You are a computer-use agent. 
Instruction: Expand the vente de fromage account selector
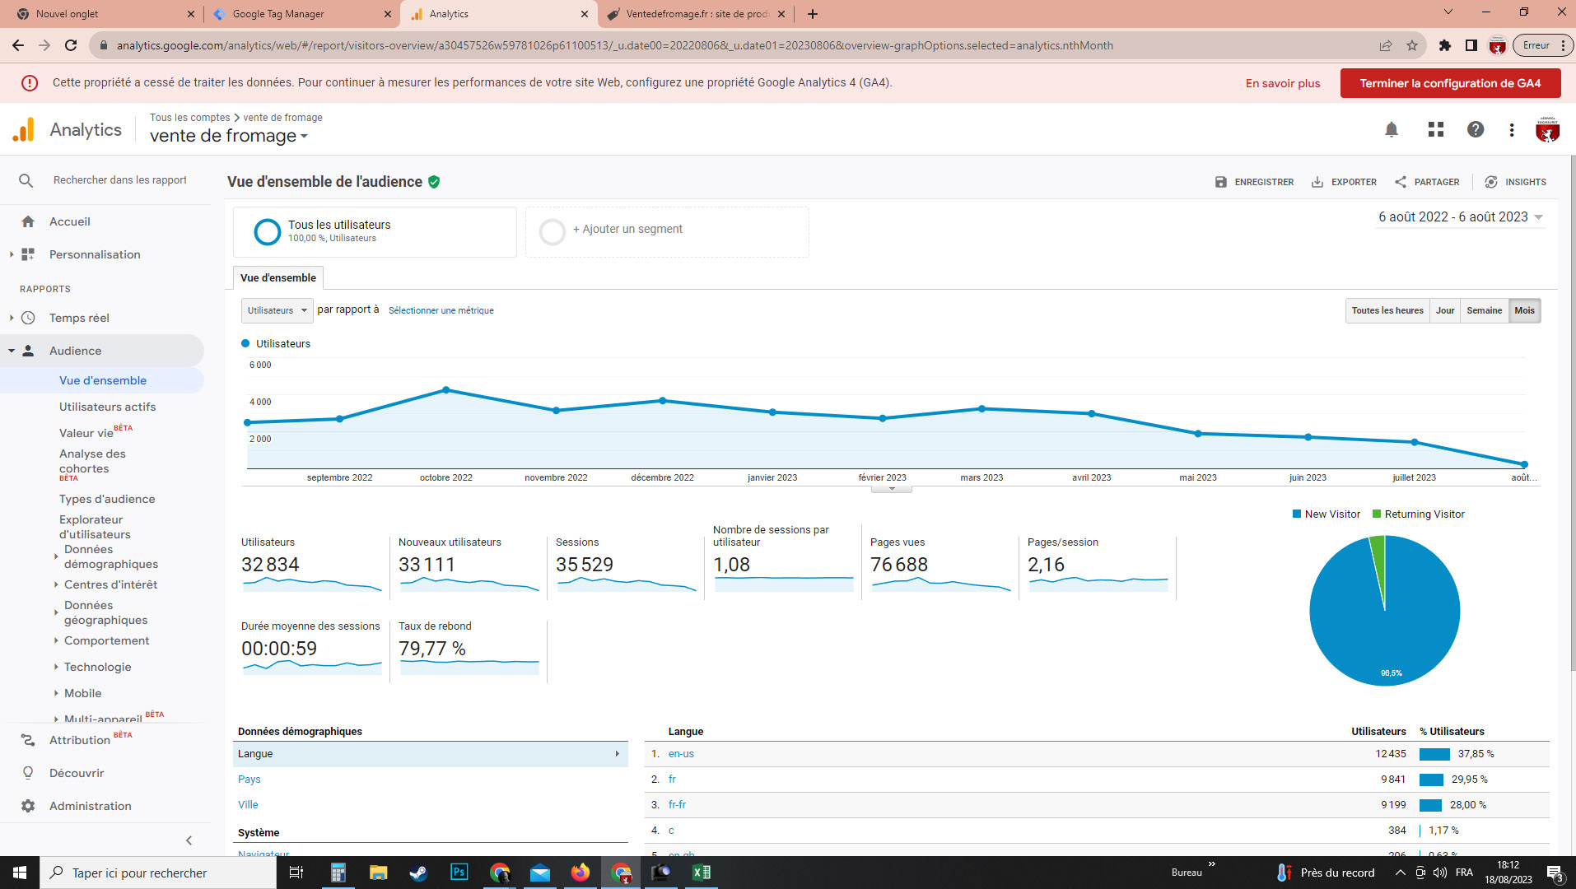229,136
